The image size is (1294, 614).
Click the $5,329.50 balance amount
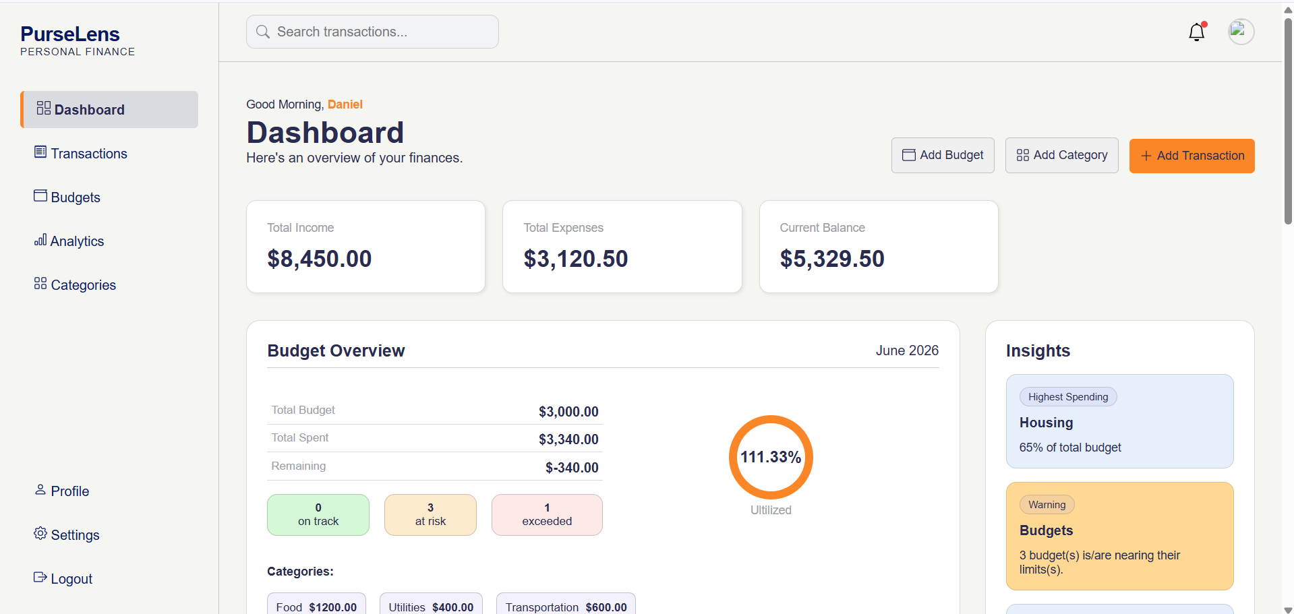coord(832,259)
